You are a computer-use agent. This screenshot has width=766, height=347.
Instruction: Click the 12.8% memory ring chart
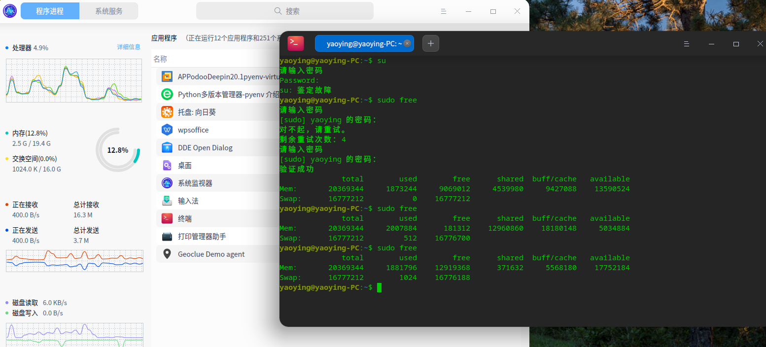118,150
